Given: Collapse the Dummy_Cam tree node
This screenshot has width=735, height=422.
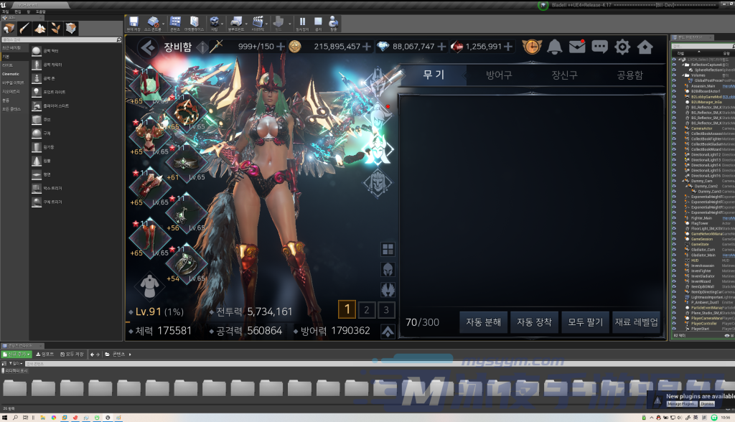Looking at the screenshot, I should (681, 179).
